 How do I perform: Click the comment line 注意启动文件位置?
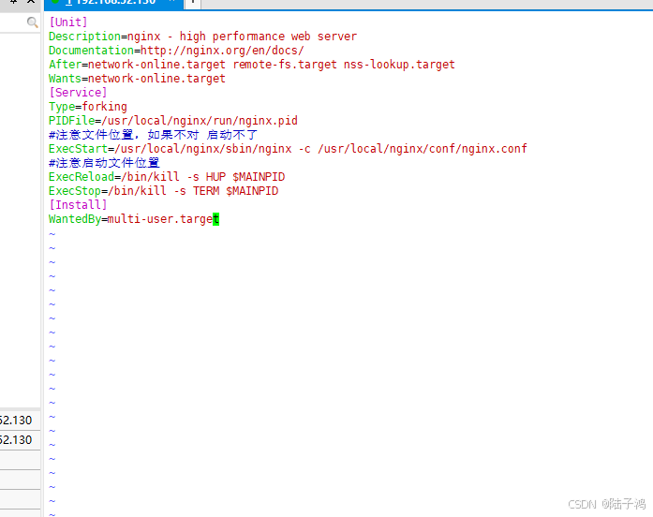coord(104,163)
